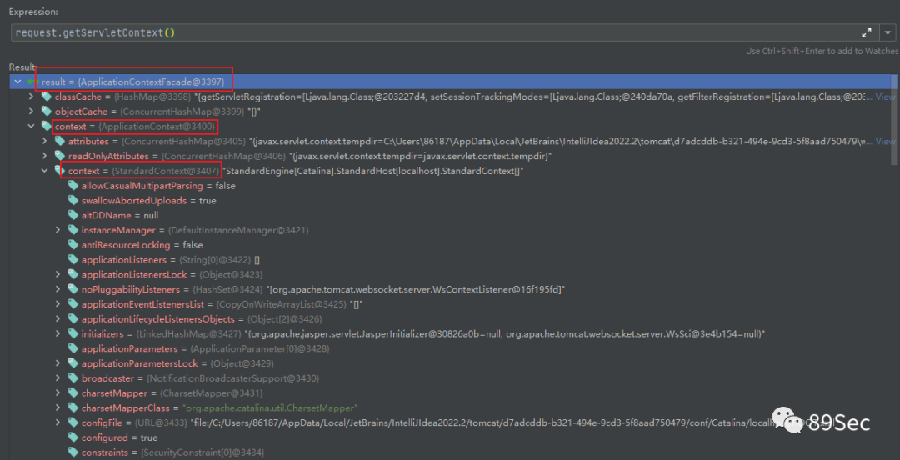Click the configured field icon
The width and height of the screenshot is (900, 460).
click(x=72, y=437)
